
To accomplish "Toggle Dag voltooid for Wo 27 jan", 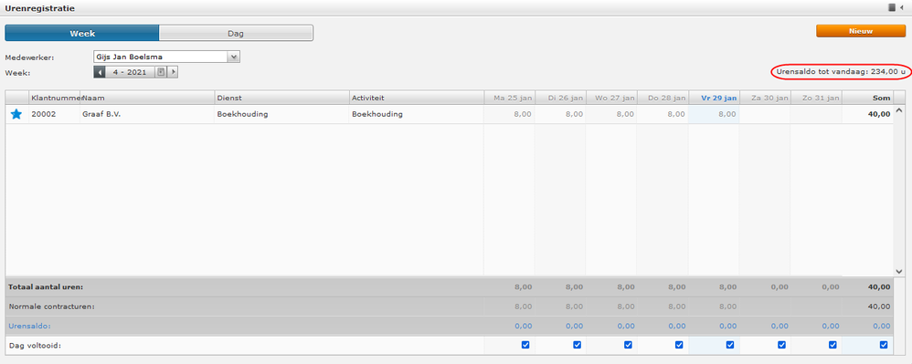I will 628,345.
